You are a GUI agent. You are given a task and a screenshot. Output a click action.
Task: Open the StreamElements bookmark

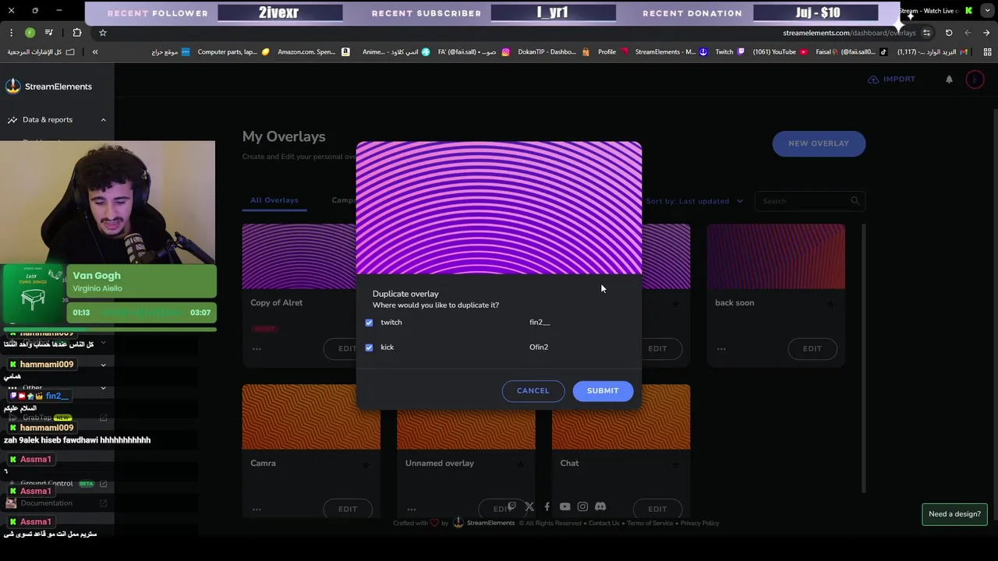(671, 52)
